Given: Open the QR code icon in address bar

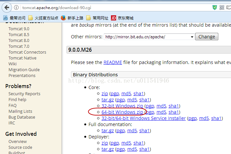Looking at the screenshot, I should tap(222, 7).
